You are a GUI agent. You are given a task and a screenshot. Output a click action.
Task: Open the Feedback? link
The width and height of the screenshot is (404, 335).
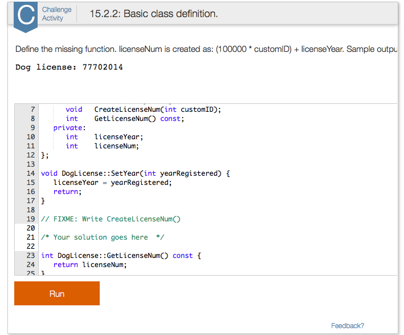[x=347, y=326]
